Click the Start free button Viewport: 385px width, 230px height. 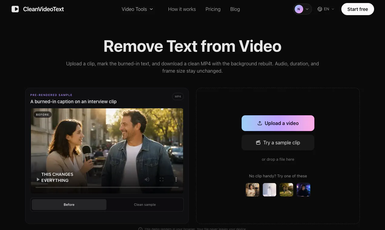(357, 9)
